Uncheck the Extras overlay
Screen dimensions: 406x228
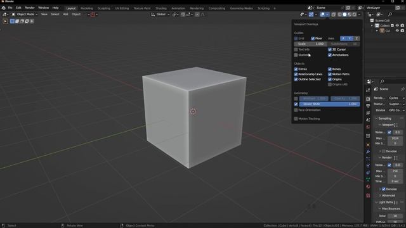pyautogui.click(x=296, y=69)
